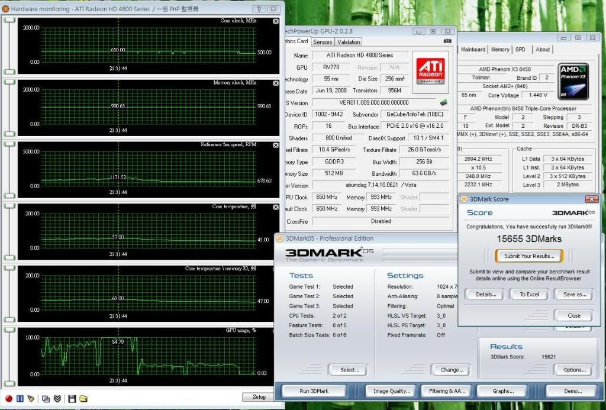
Task: Click the green BIOS save chip icon in GPU-Z
Action: (444, 102)
